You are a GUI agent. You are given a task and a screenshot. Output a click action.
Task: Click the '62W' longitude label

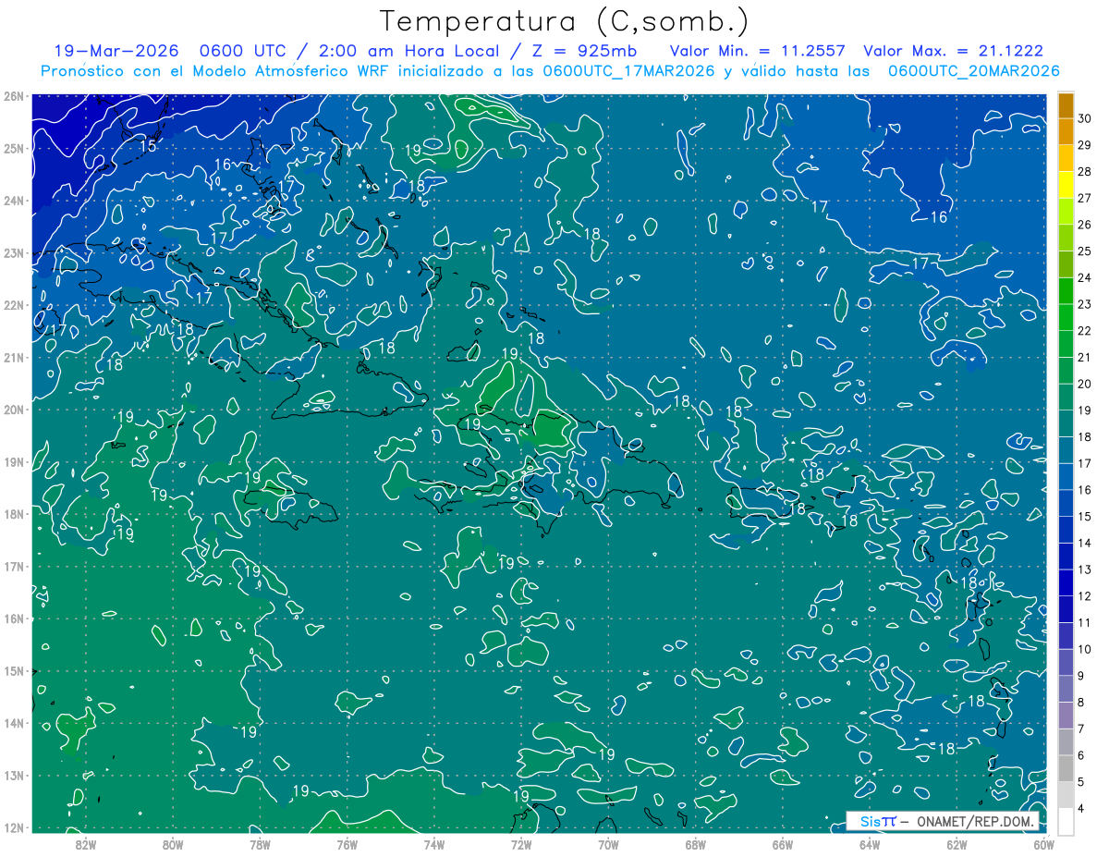[x=957, y=843]
